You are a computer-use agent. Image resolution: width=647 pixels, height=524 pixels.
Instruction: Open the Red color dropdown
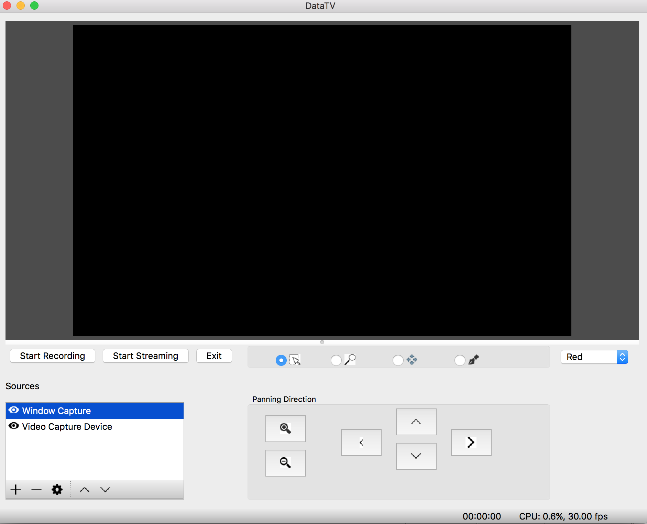coord(594,357)
